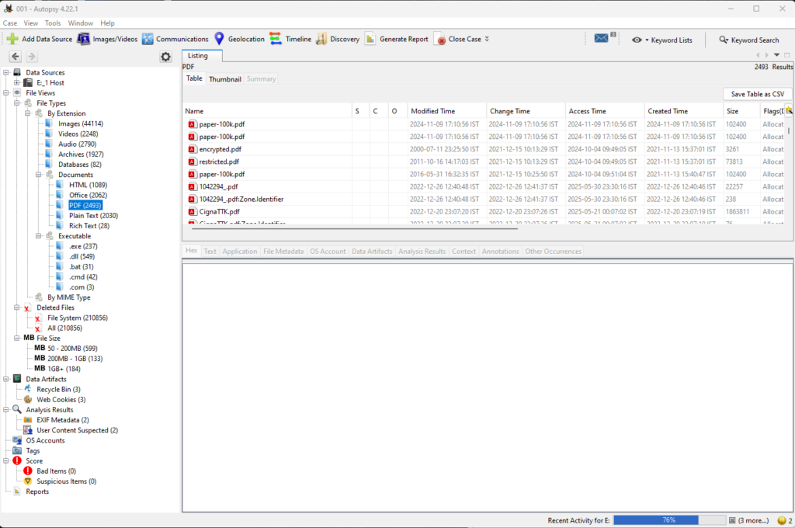Open the Images/Videos viewer icon
The height and width of the screenshot is (528, 795).
click(83, 39)
